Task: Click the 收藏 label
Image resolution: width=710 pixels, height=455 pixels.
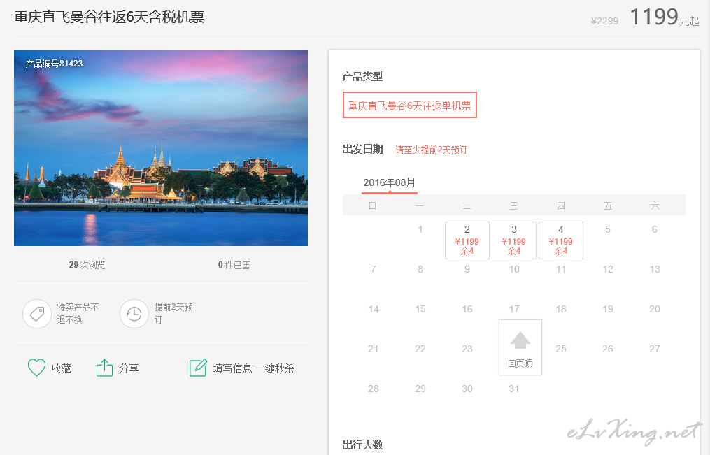Action: (62, 368)
